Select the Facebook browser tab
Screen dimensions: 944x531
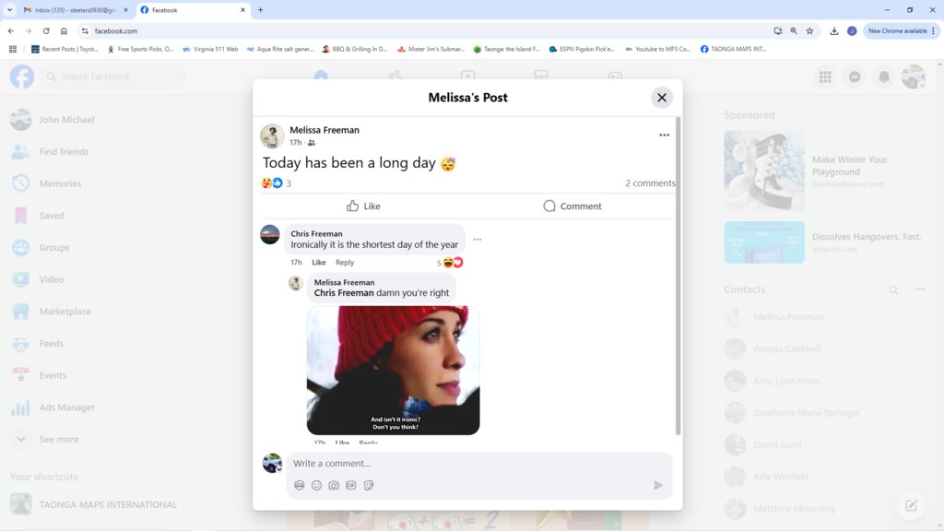click(193, 9)
